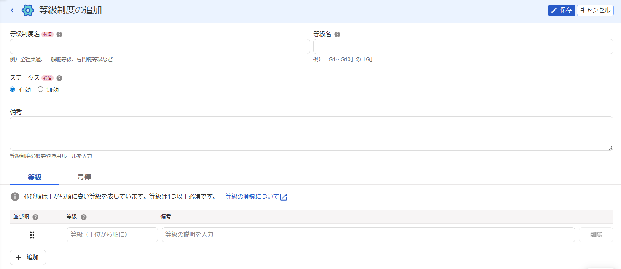Open help icon next to 等級 column header
The image size is (621, 269).
[x=84, y=217]
